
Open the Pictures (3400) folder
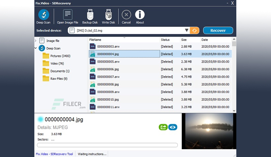(x=56, y=56)
